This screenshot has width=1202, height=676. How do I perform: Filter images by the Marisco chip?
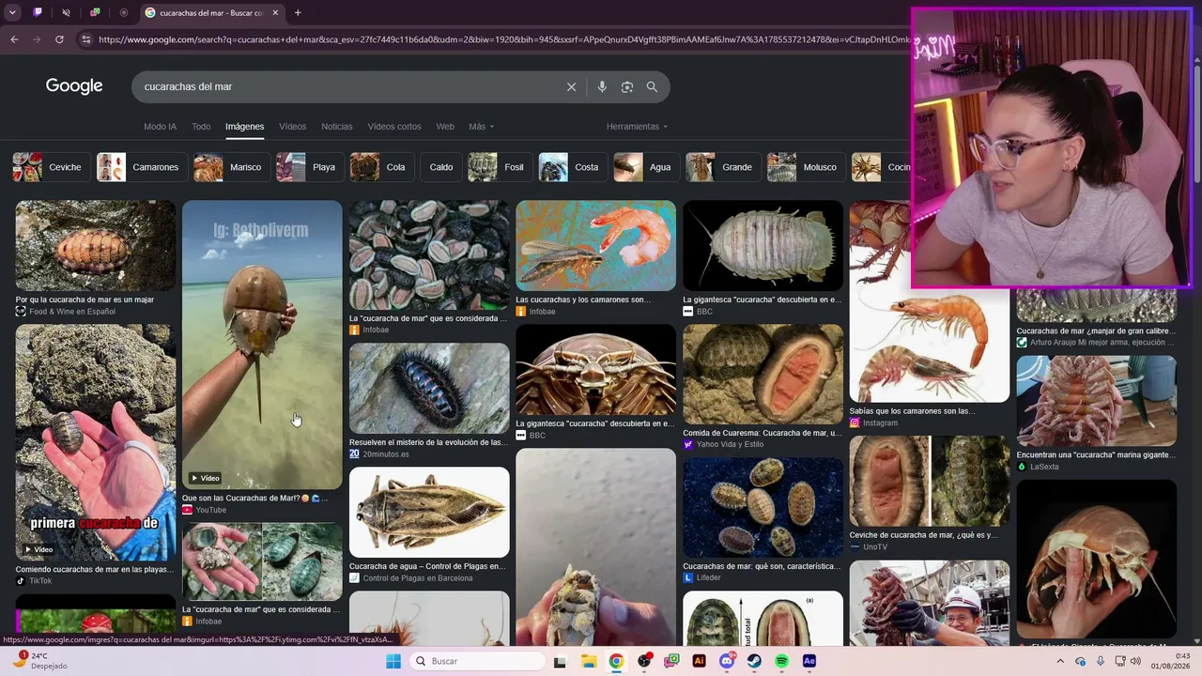point(230,167)
